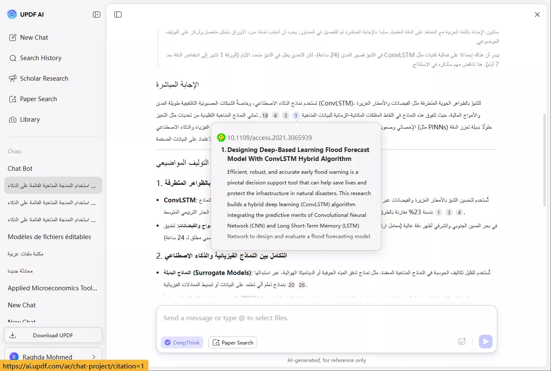This screenshot has height=371, width=551.
Task: Click the image attachment icon in the message bar
Action: click(462, 342)
